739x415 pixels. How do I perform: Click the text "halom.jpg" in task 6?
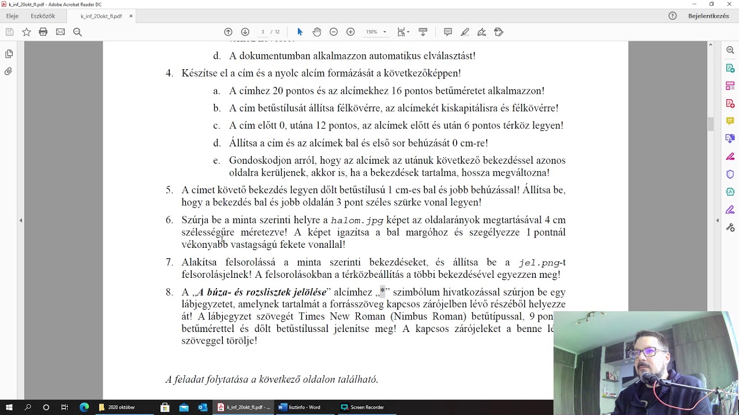click(357, 220)
